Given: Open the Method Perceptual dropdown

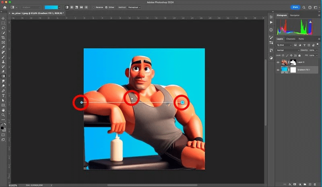Looking at the screenshot, I should 134,7.
